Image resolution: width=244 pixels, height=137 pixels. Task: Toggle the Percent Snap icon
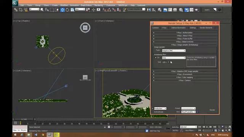(114, 10)
